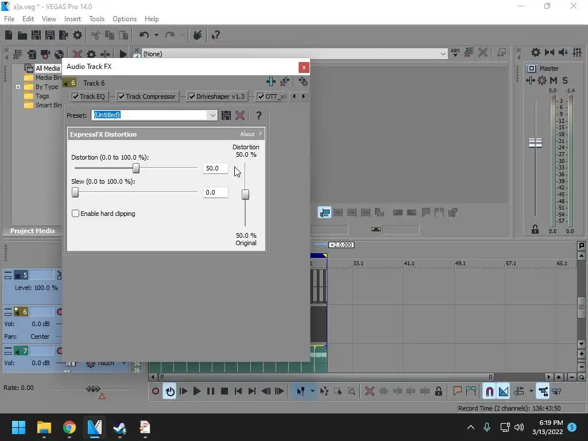
Task: Delete selected events with red X icon
Action: tap(370, 392)
